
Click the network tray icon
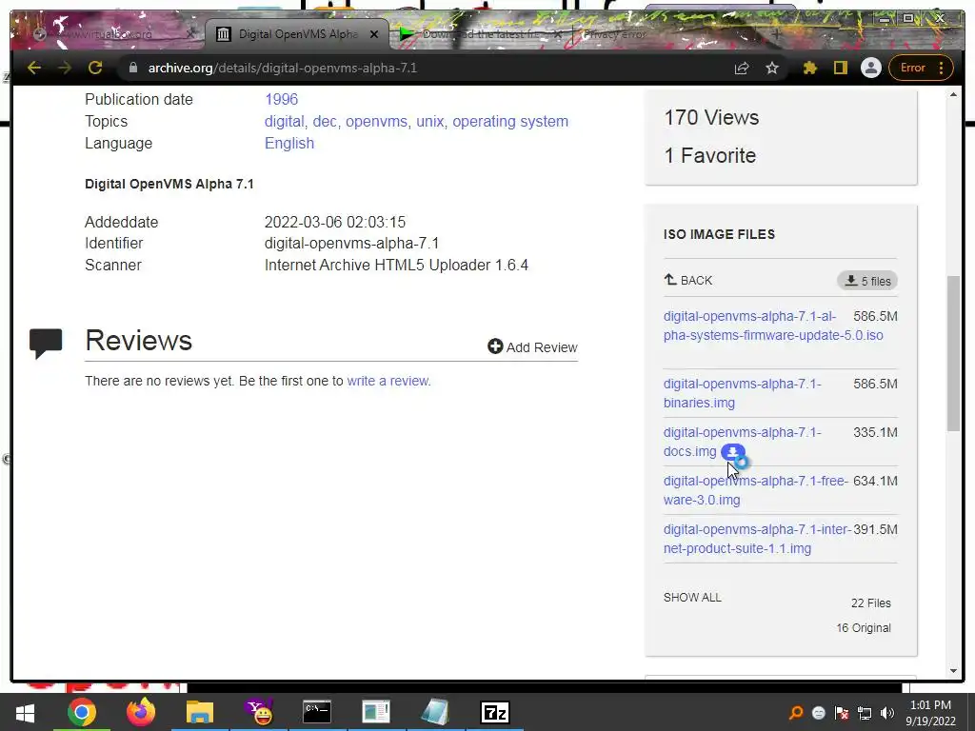[865, 713]
